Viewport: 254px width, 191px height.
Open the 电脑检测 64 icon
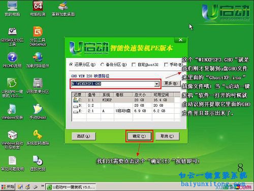[38, 9]
